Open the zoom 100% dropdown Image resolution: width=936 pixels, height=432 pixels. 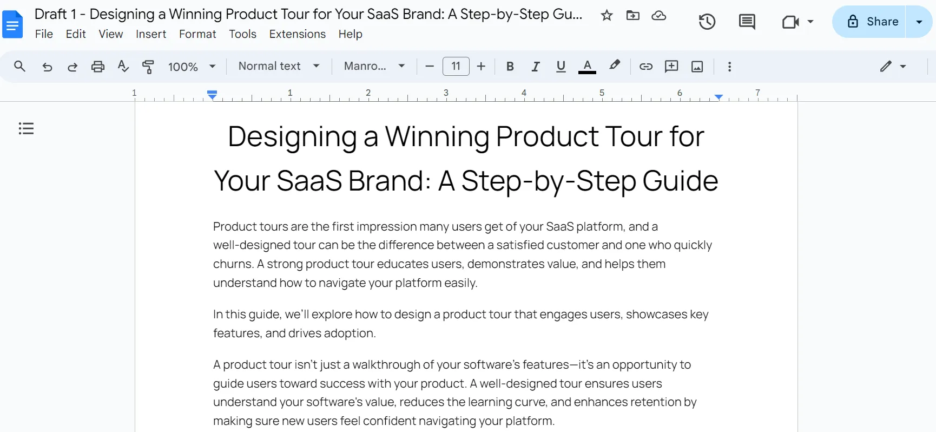[192, 67]
